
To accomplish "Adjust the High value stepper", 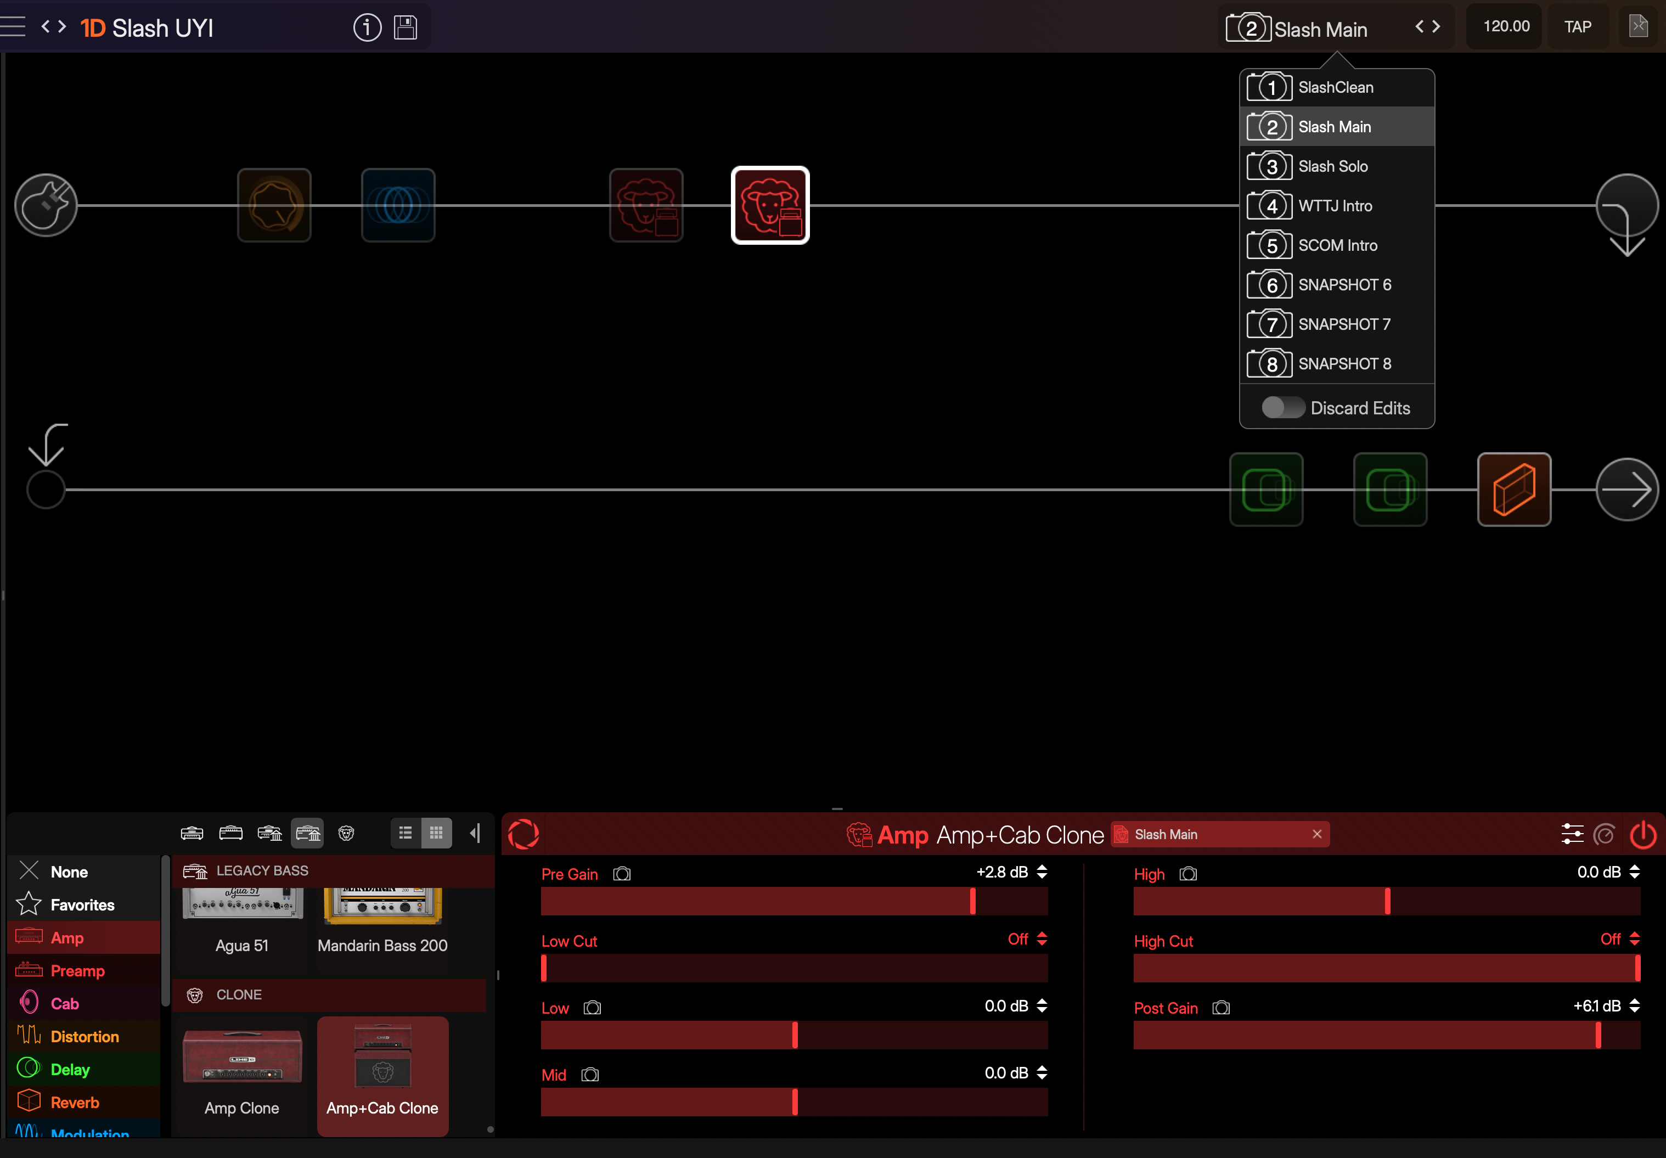I will [1635, 872].
